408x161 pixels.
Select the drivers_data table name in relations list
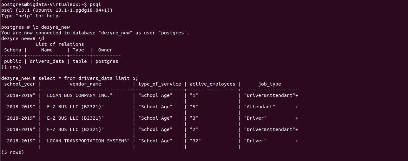(x=47, y=61)
